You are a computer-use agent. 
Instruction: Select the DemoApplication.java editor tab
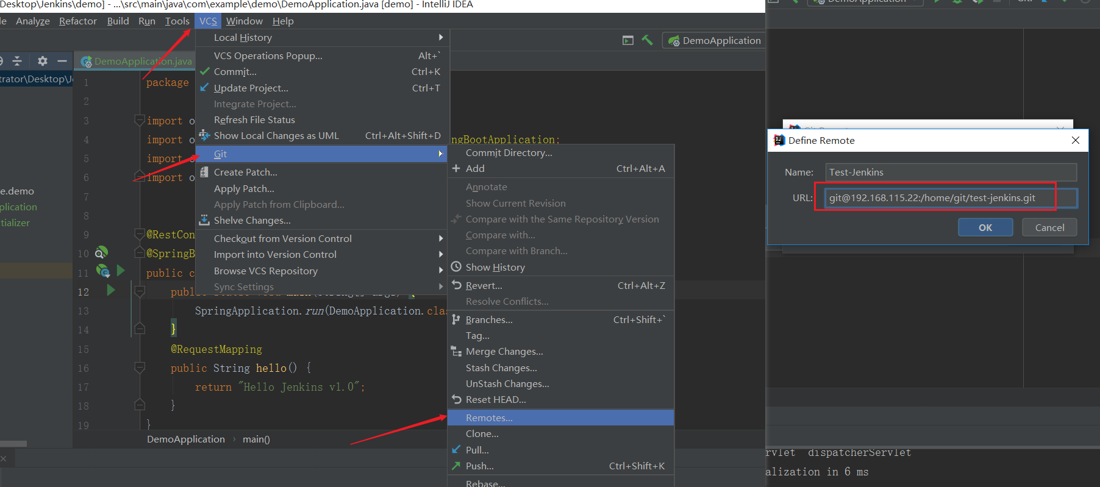click(137, 61)
